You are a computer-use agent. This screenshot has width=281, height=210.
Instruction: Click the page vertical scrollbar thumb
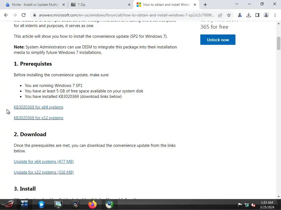point(279,43)
